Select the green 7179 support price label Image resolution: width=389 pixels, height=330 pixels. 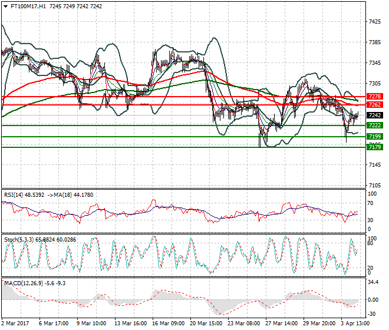point(375,147)
